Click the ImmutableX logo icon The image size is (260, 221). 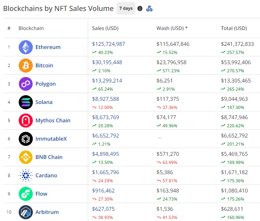tap(25, 139)
